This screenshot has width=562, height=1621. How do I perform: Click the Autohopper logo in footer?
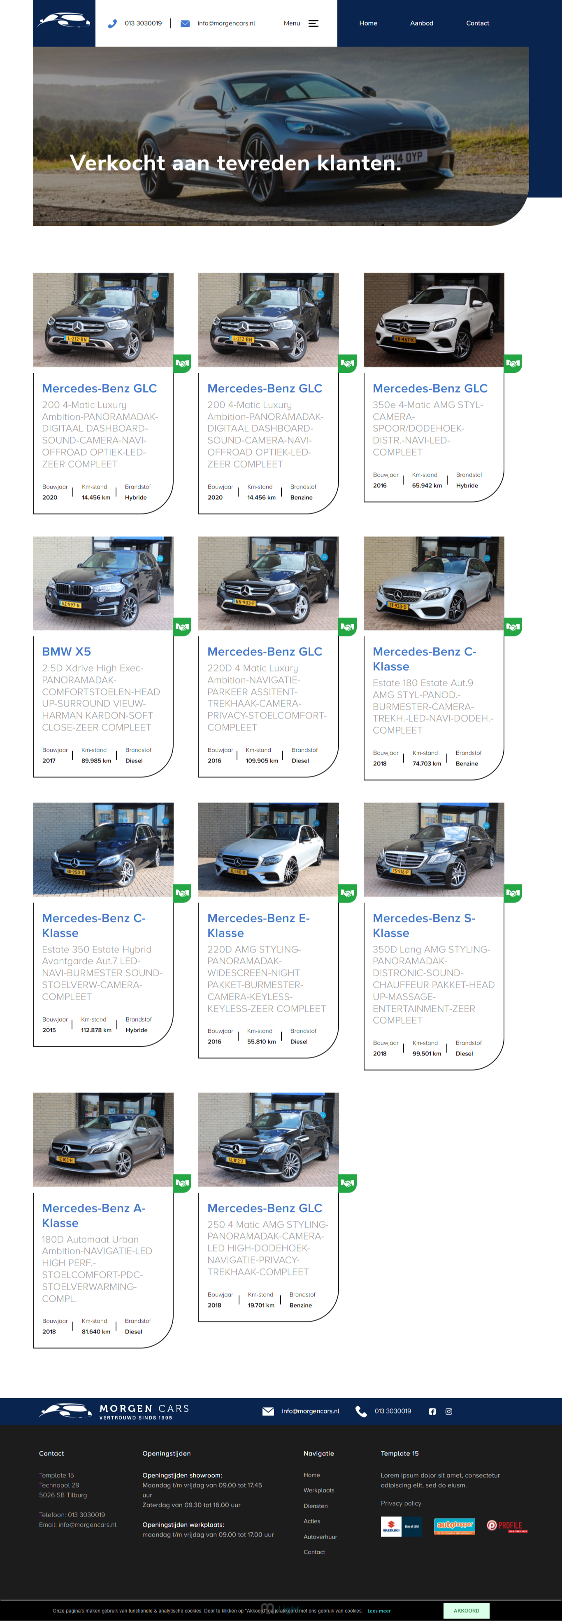455,1526
